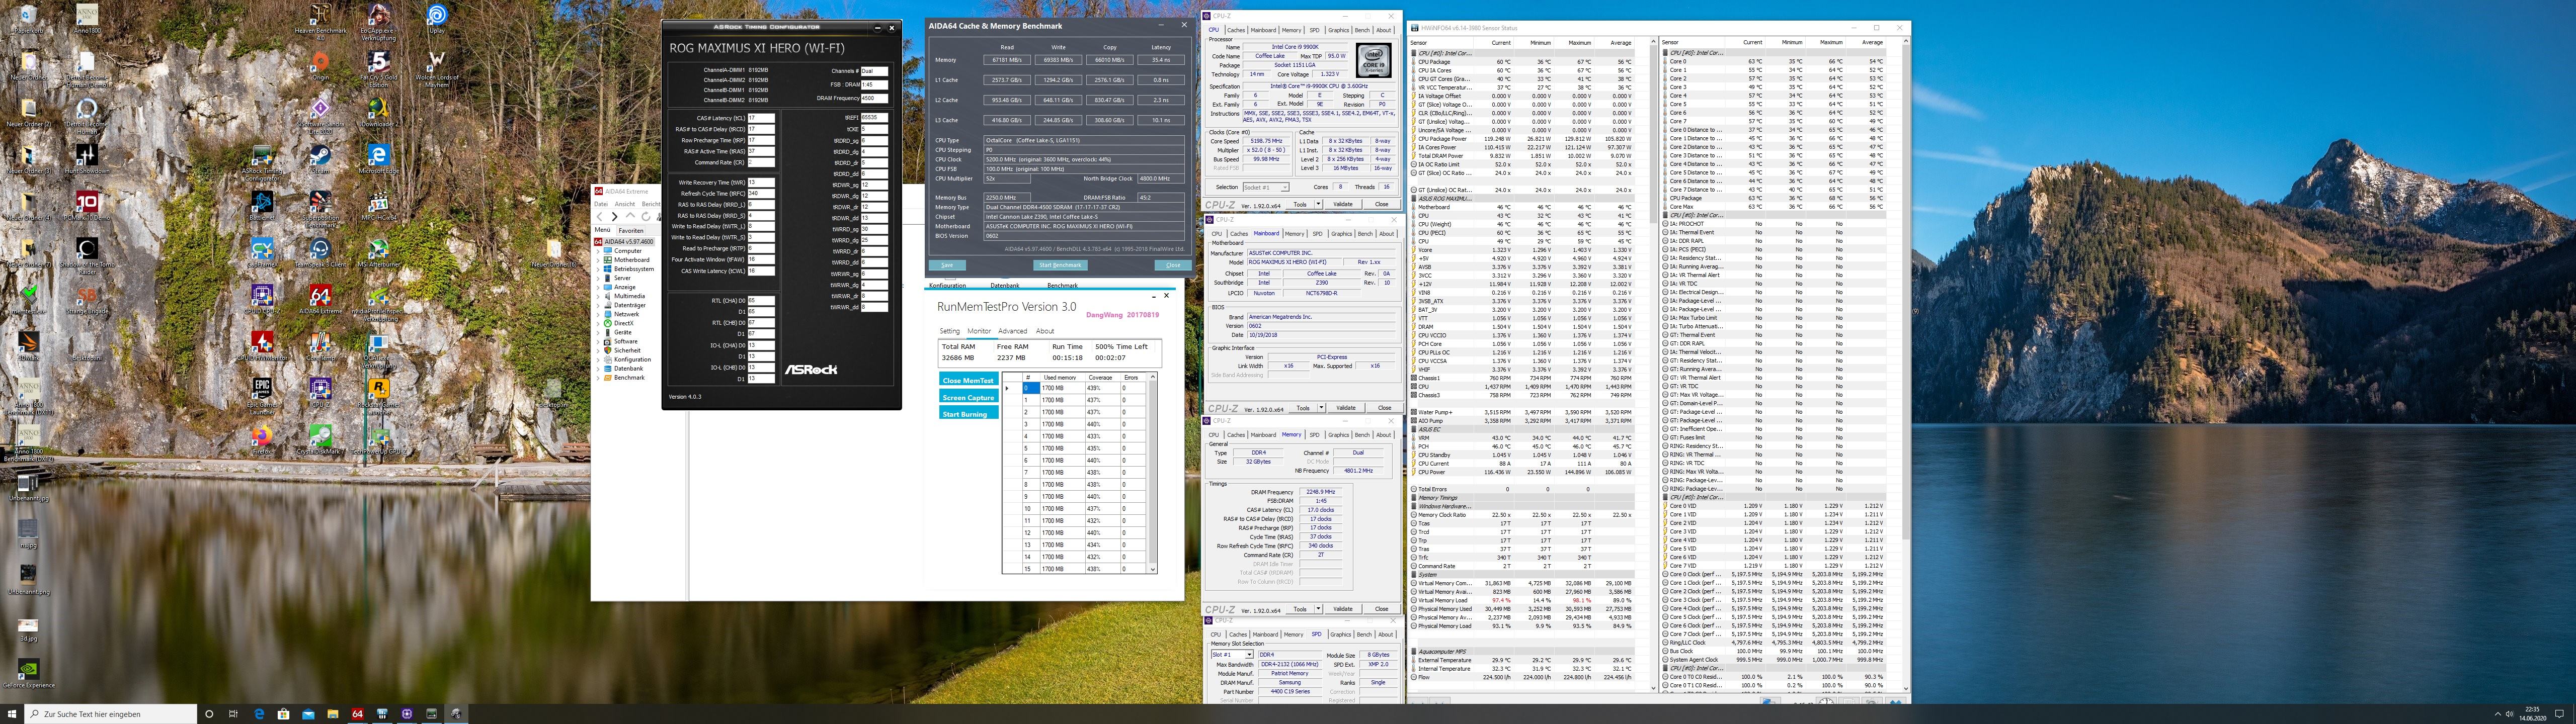
Task: Open Task View from the taskbar
Action: [x=233, y=714]
